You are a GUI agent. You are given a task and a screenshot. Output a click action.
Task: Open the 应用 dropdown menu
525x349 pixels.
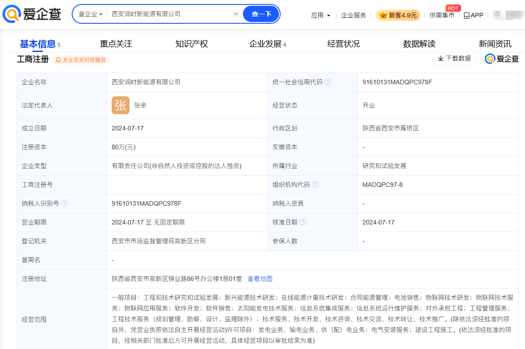point(321,15)
